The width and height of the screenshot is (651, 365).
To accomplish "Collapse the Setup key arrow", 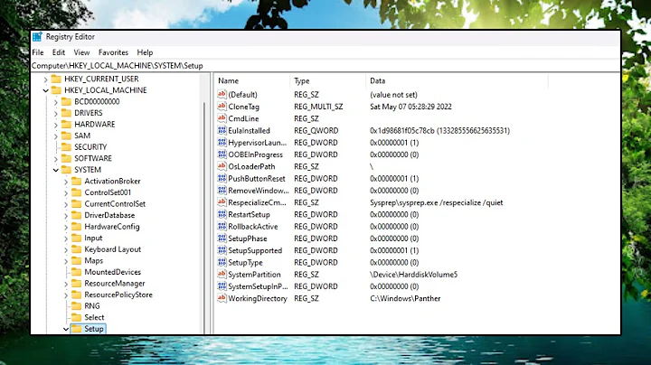I will (66, 329).
